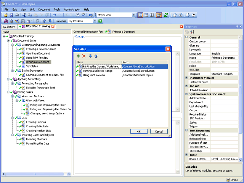Select the Printing a Selected Range row

[122, 71]
